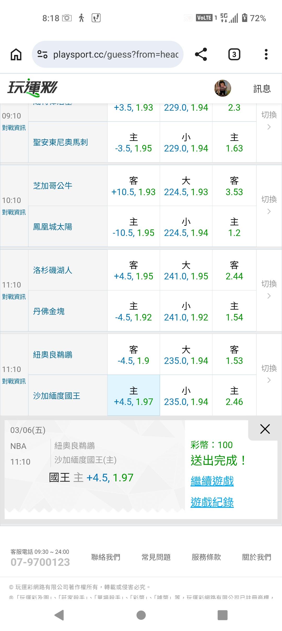The height and width of the screenshot is (631, 282).
Task: Open the 遊戲紀錄 link
Action: coord(212,502)
